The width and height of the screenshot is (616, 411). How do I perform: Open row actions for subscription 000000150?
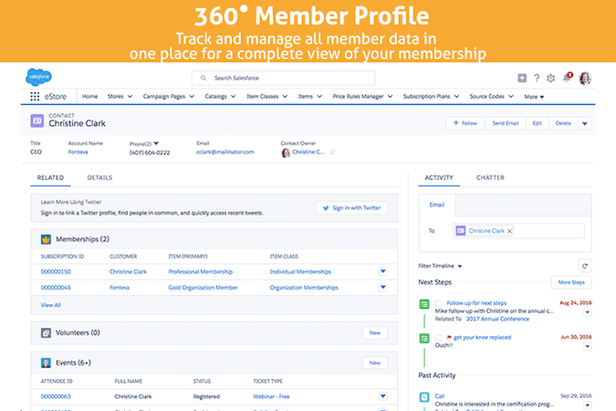[382, 271]
